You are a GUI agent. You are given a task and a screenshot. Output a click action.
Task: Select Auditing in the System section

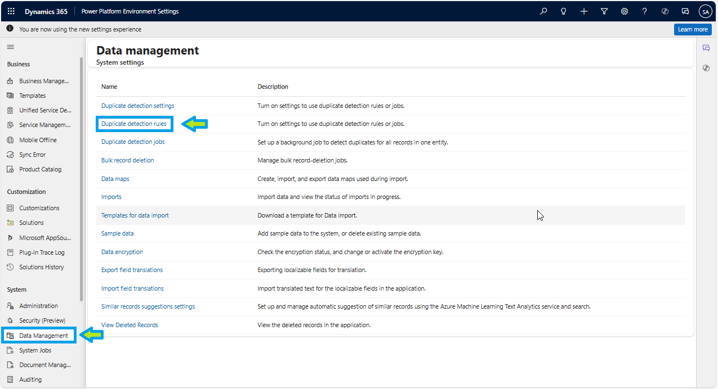click(x=30, y=379)
